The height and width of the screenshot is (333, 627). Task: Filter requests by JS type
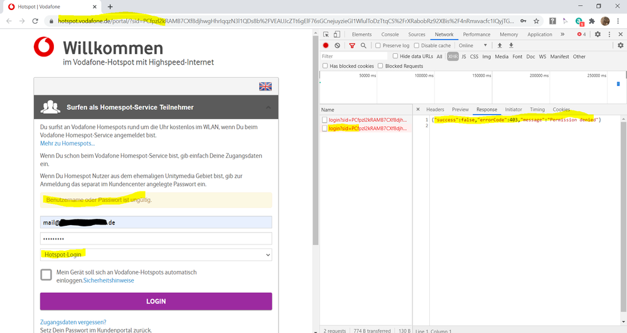[464, 56]
